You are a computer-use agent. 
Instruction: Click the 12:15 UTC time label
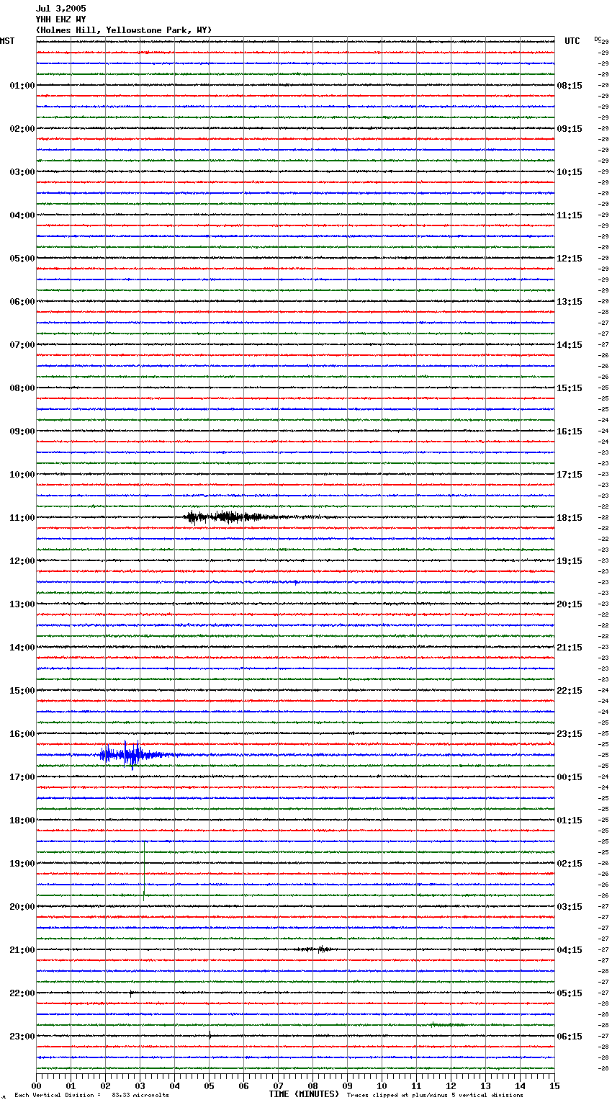coord(570,259)
